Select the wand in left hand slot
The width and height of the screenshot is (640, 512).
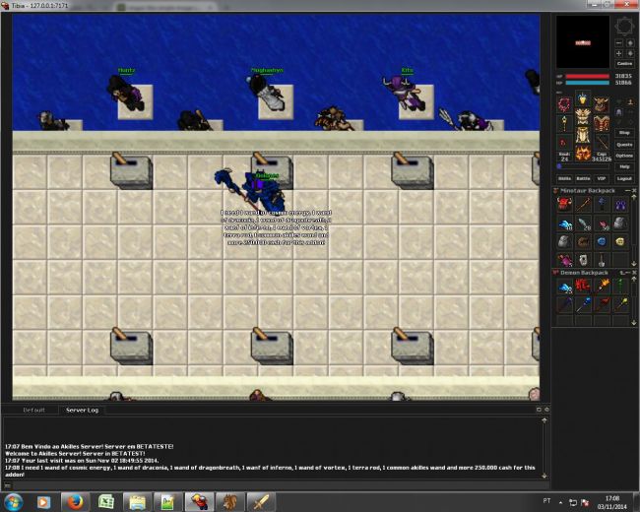[564, 123]
